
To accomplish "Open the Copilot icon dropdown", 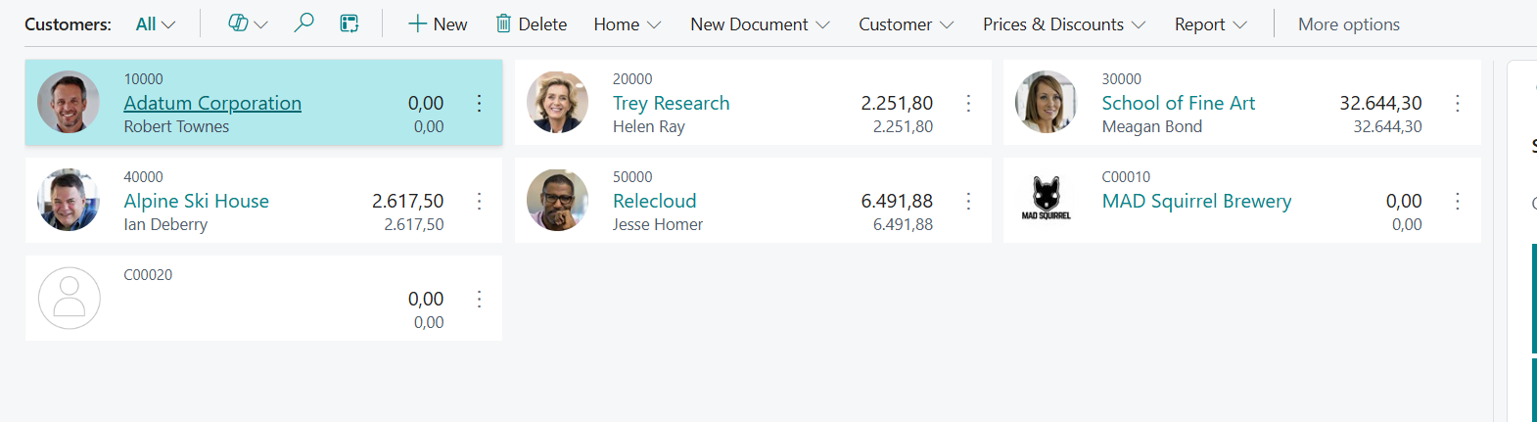I will coord(248,23).
